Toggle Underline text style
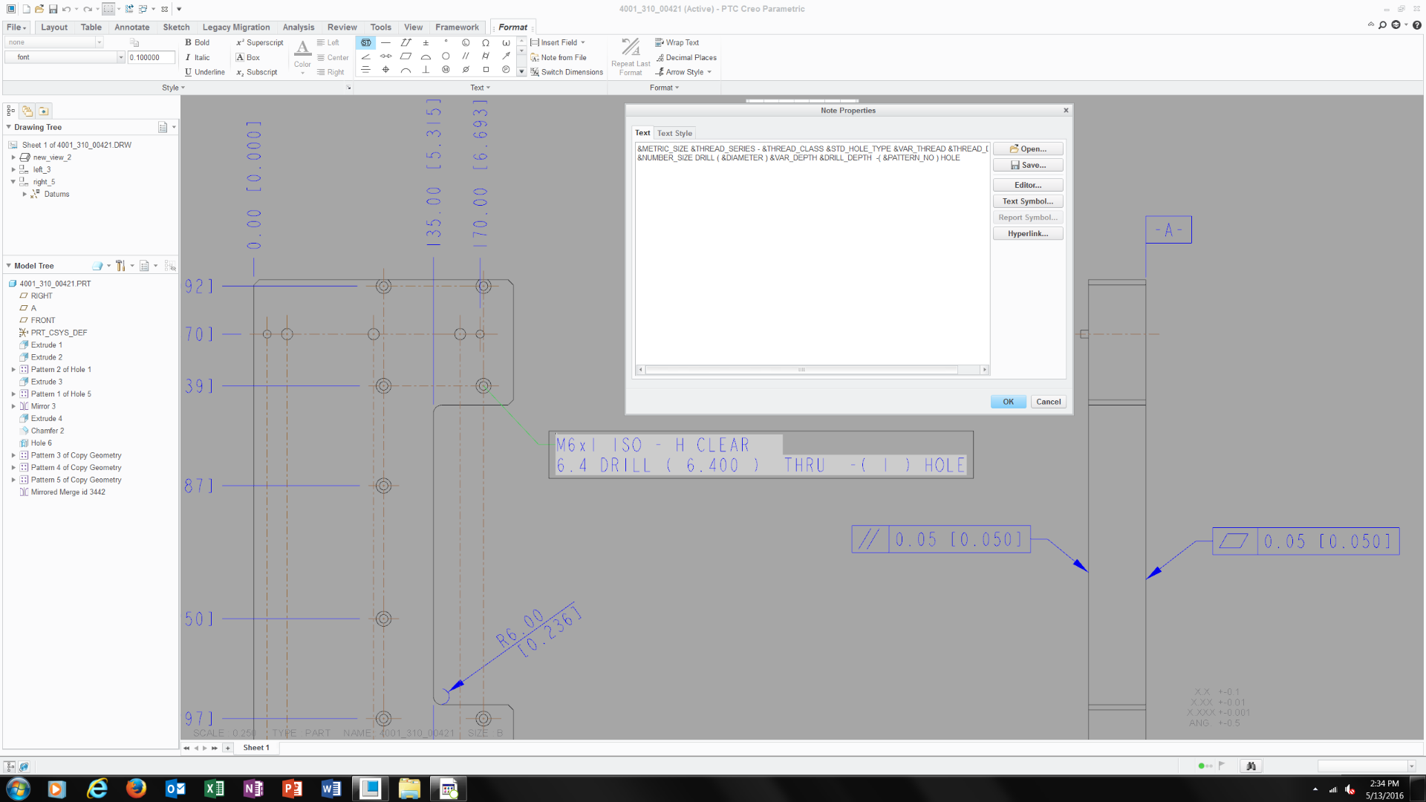Screen dimensions: 1426x802 205,72
